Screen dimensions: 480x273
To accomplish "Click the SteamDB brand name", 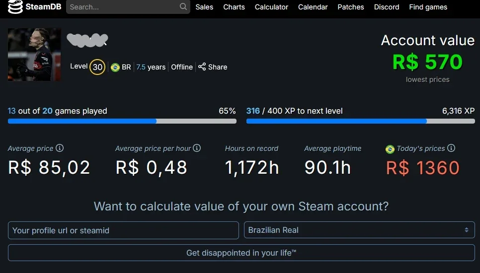I will [43, 6].
